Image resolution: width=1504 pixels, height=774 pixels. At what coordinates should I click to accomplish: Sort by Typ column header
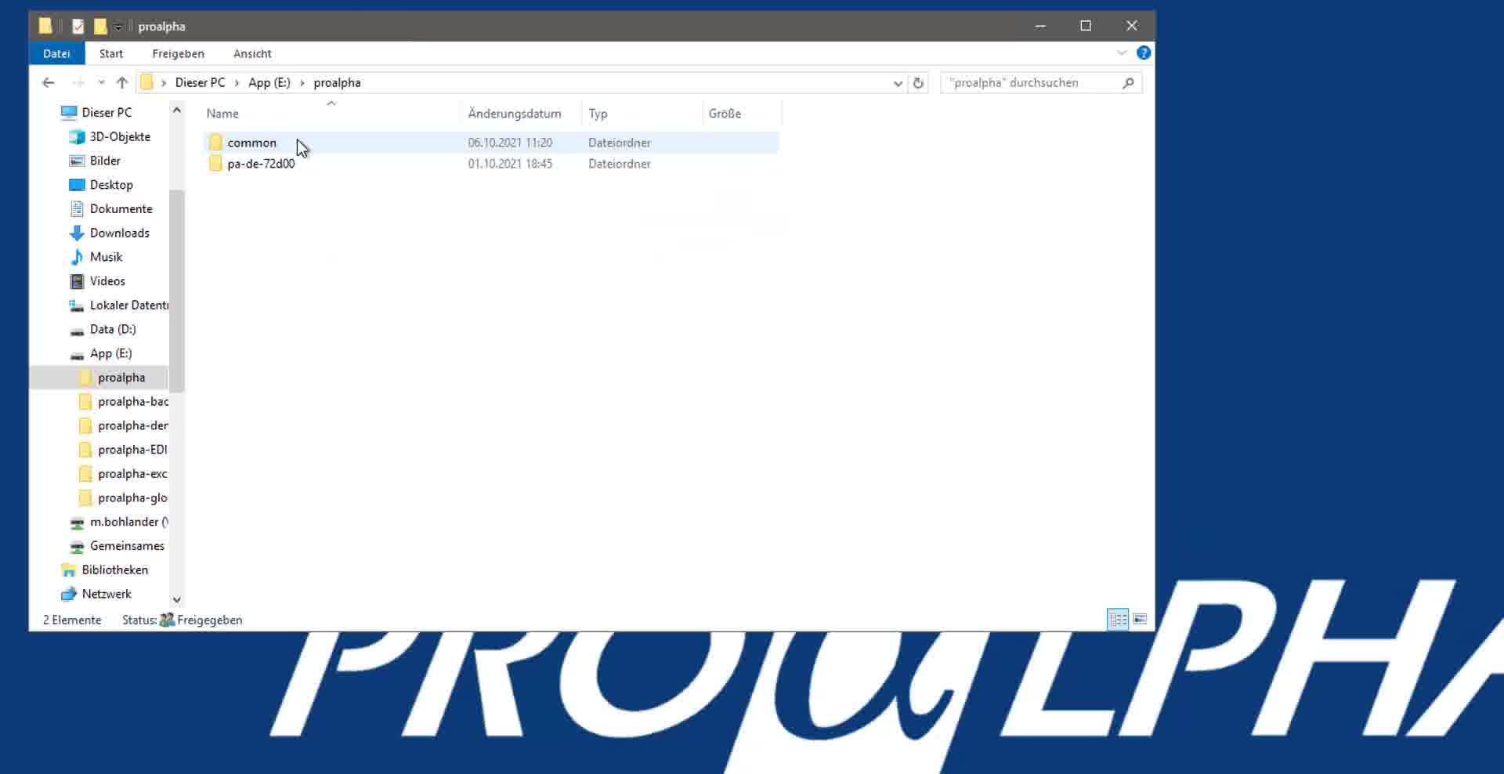[598, 114]
